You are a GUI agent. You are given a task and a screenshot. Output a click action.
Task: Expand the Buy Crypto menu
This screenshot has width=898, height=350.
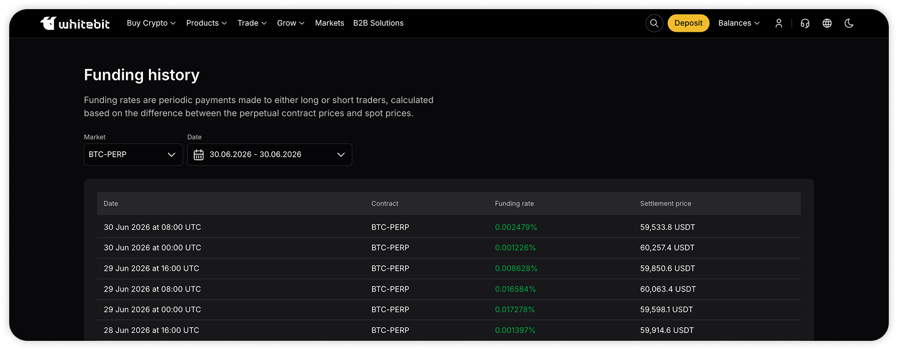[151, 23]
